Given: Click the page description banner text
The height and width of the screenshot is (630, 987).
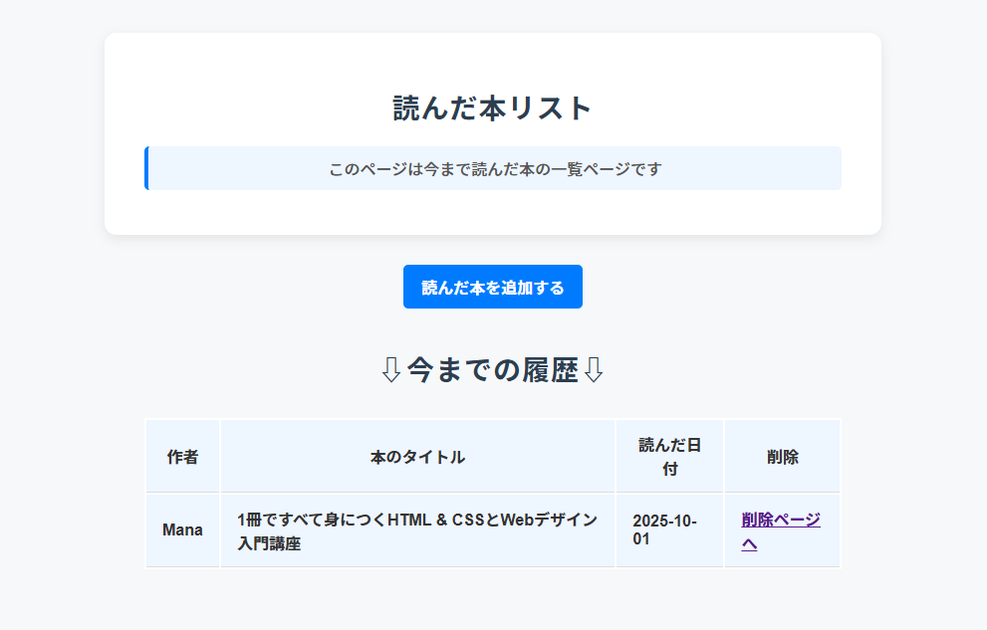Looking at the screenshot, I should pos(495,169).
